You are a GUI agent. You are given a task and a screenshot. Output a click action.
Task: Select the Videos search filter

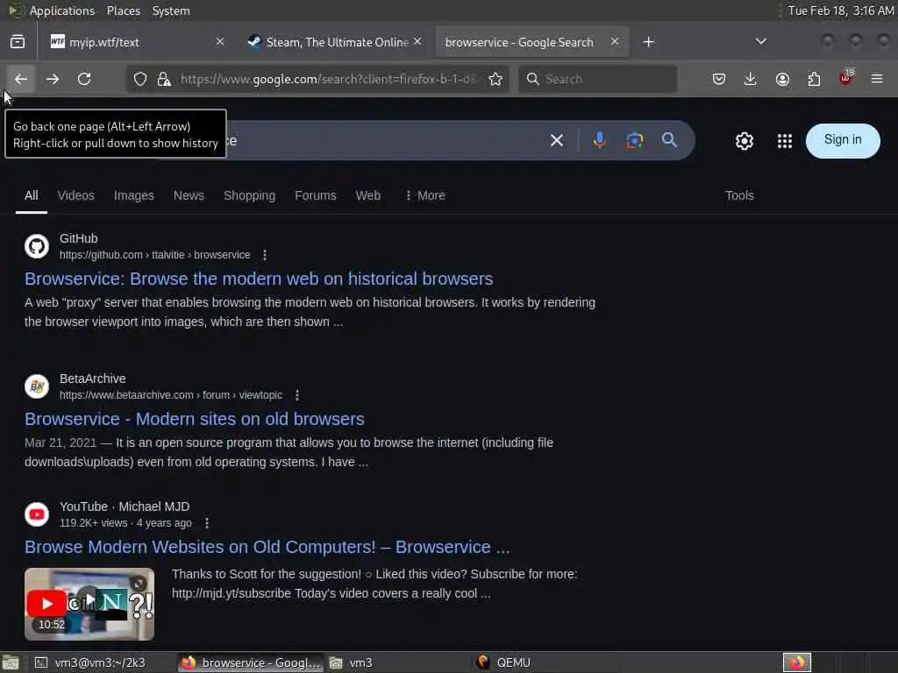75,195
